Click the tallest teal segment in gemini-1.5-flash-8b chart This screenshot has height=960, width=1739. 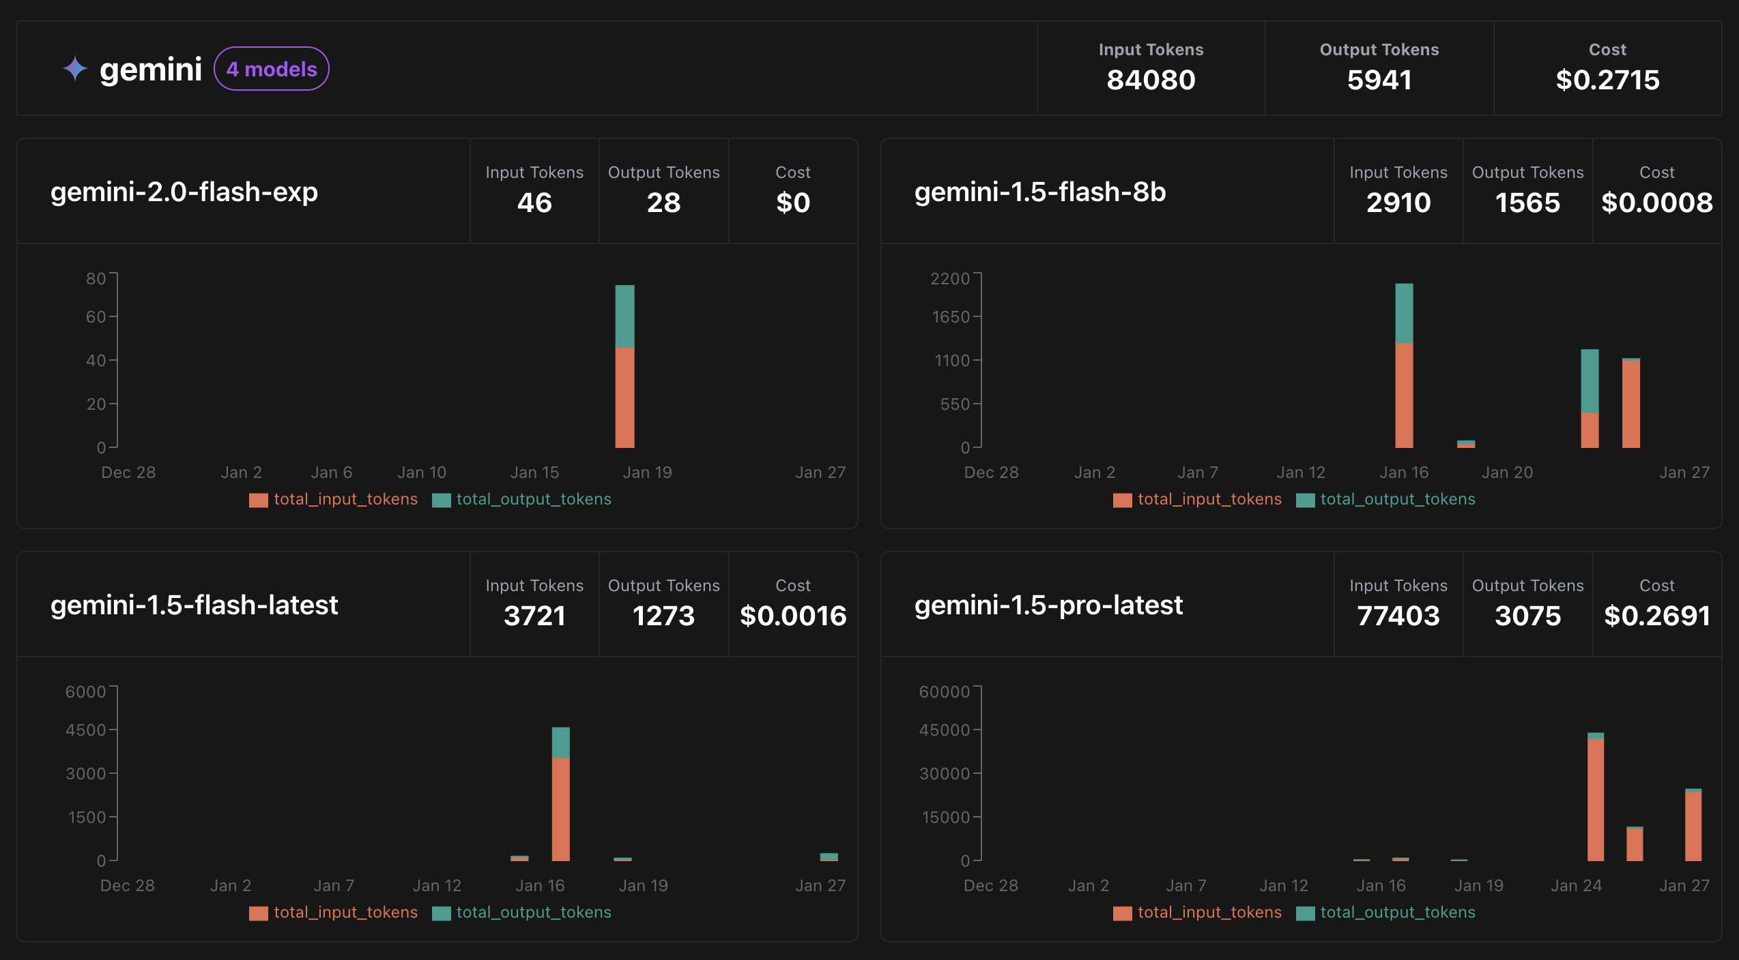(1590, 381)
